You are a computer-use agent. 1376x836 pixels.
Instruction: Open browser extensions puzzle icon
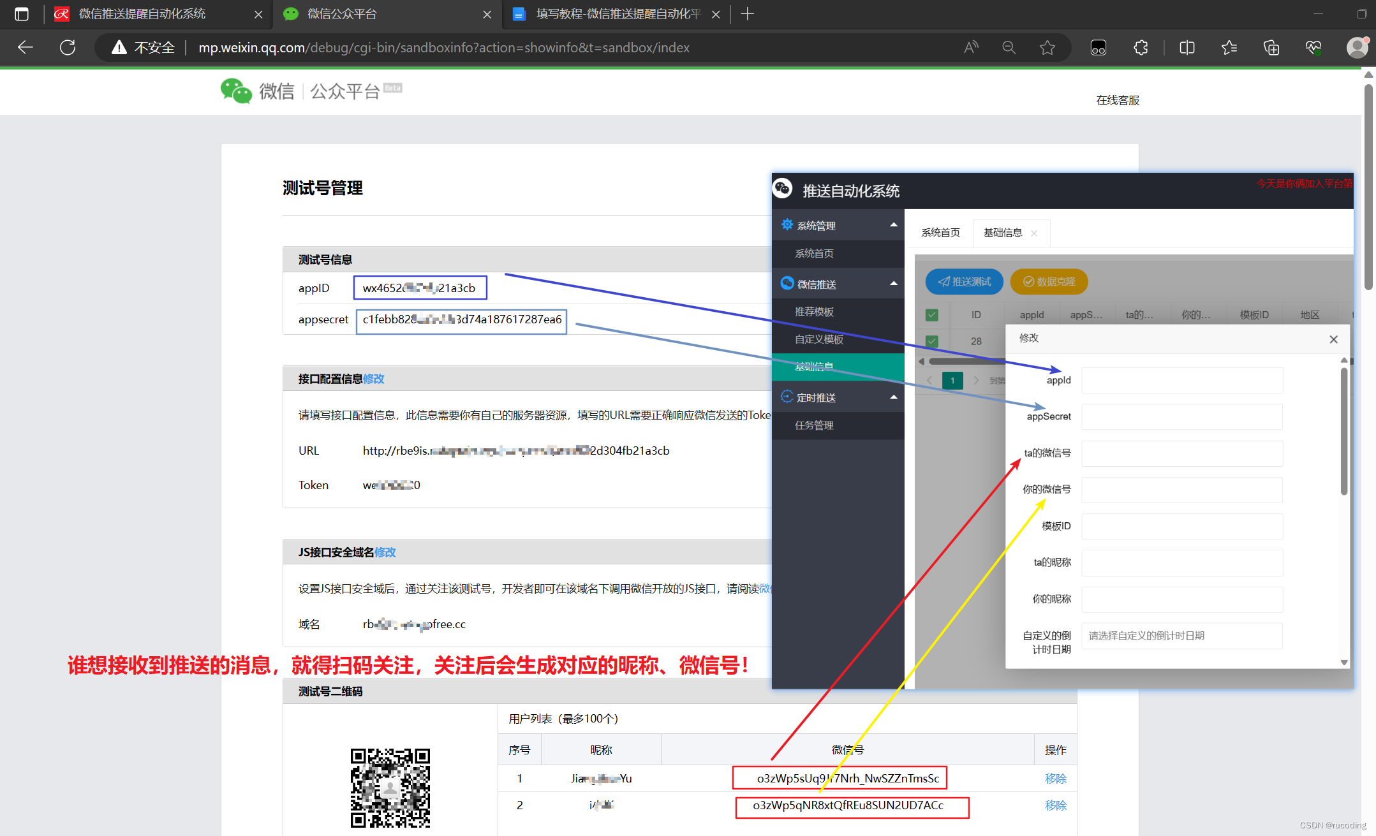click(1141, 48)
